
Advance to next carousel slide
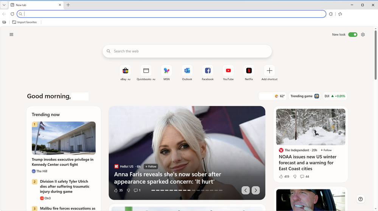click(256, 190)
